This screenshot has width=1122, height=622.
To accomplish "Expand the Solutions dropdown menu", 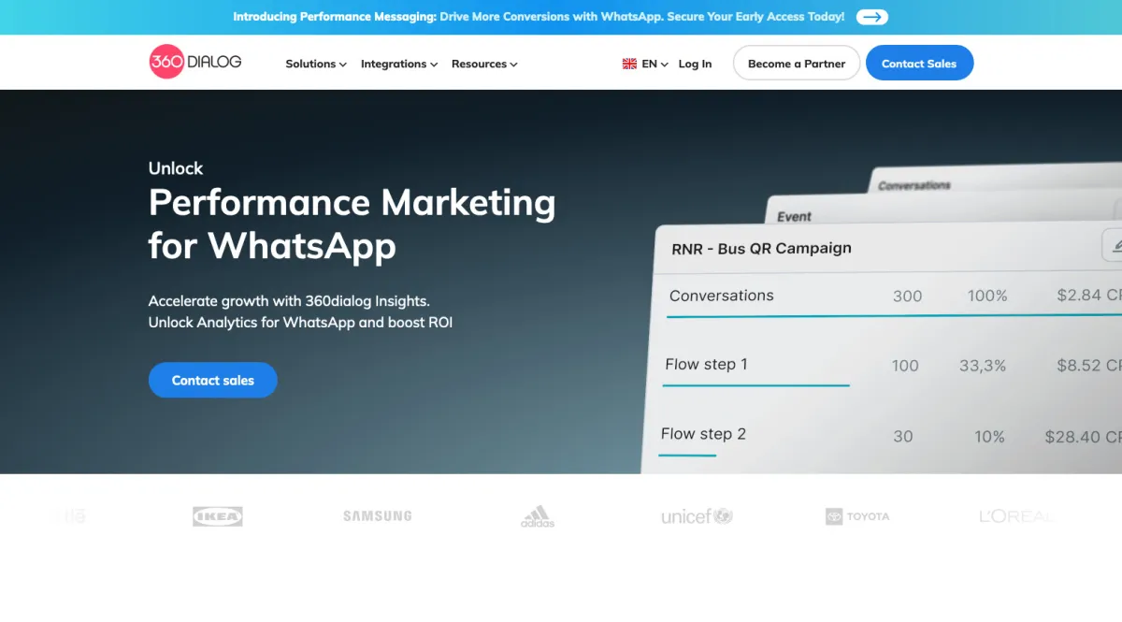I will [316, 65].
